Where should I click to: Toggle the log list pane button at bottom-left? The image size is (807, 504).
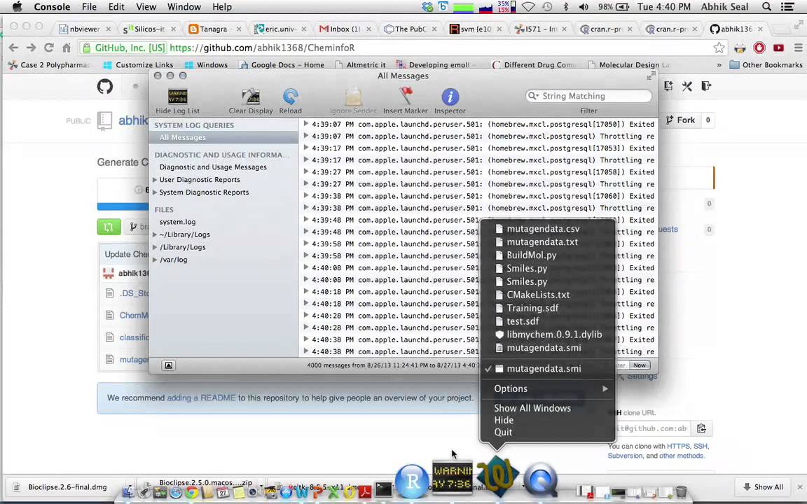tap(168, 365)
